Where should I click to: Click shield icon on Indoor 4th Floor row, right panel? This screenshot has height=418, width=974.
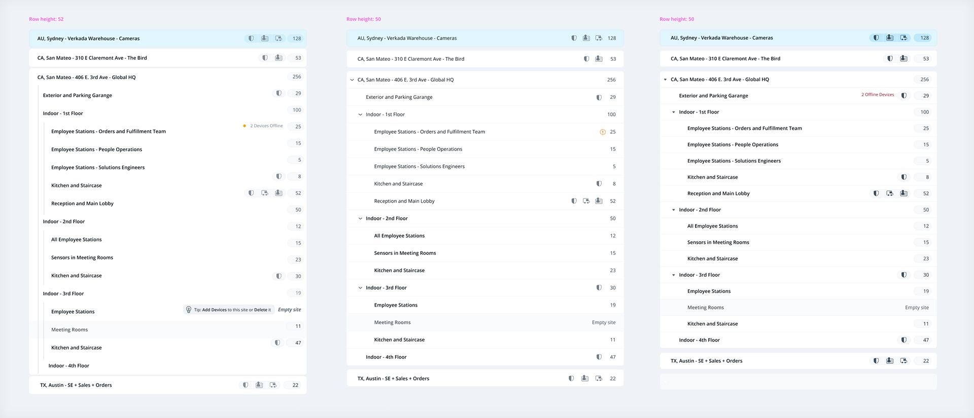pos(904,340)
